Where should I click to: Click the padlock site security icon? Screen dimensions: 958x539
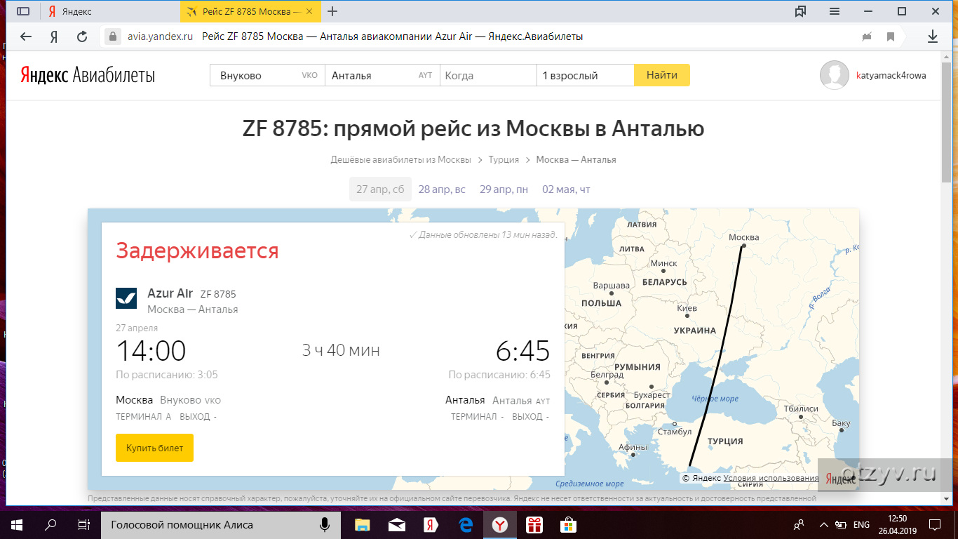[x=113, y=36]
